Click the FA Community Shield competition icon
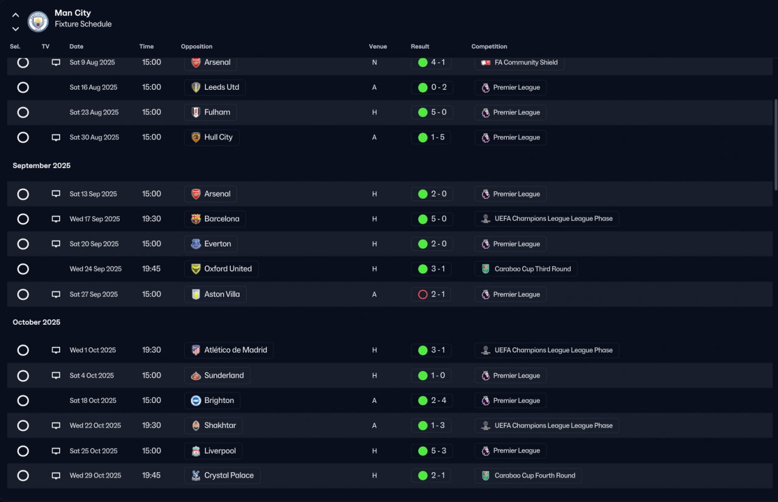 [486, 63]
